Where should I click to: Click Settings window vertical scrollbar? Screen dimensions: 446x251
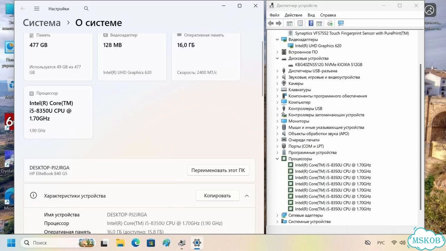point(263,68)
